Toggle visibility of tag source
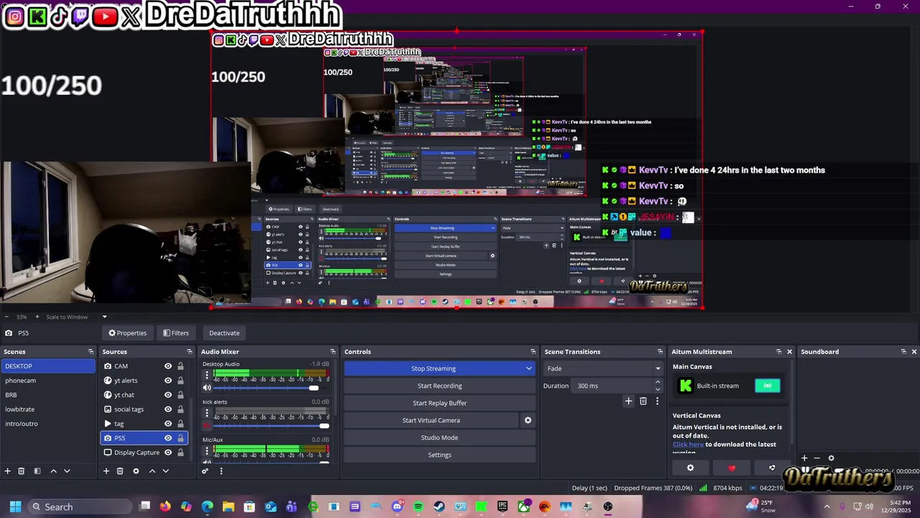The height and width of the screenshot is (518, 920). 168,424
